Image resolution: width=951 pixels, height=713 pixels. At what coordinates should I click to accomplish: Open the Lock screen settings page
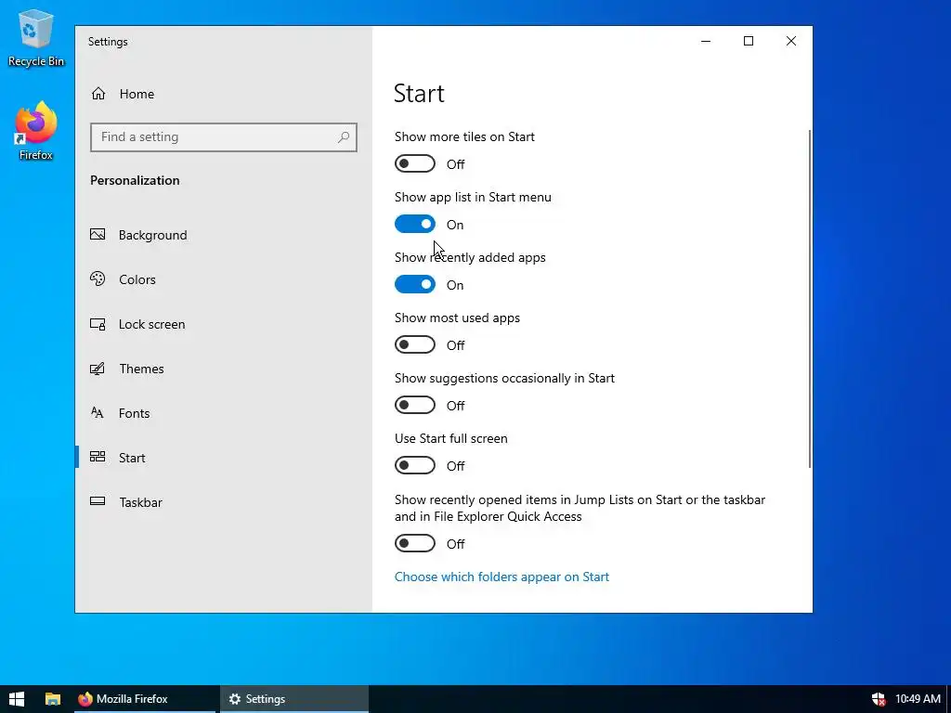[x=223, y=324]
